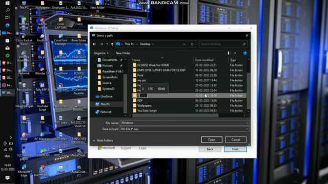Viewport: 328px width, 184px height.
Task: Open Microsoft Edge desktop shortcut
Action: tap(24, 171)
